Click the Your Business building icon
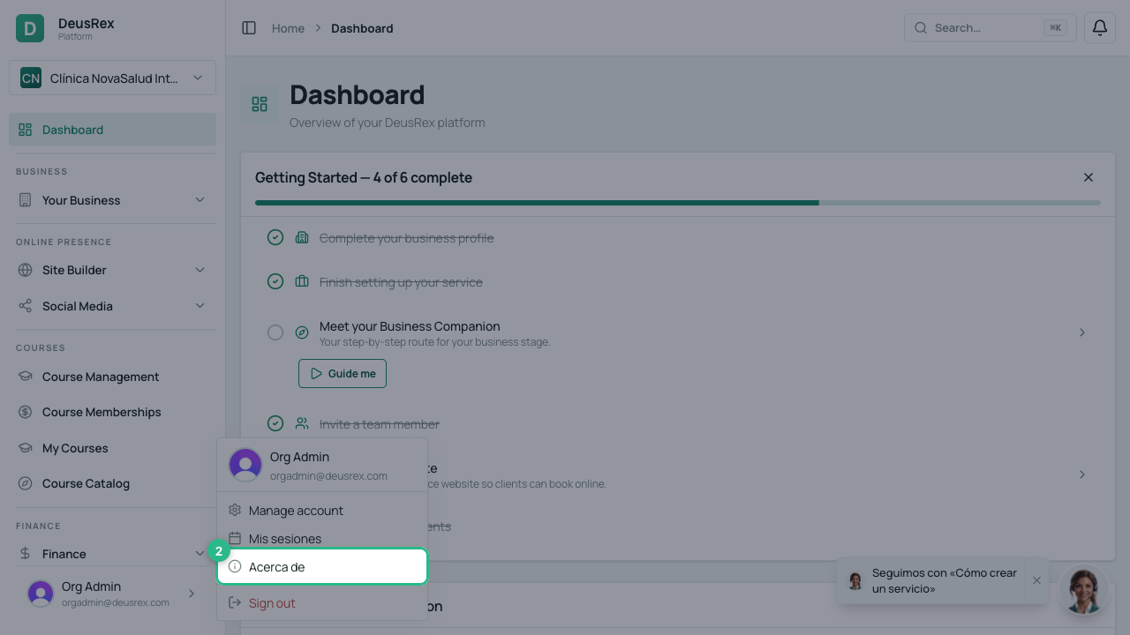1130x635 pixels. (25, 200)
